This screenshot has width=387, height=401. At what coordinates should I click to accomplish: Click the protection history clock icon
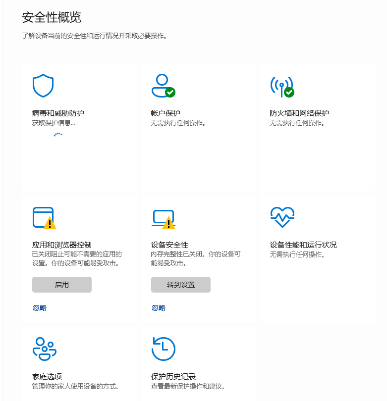[164, 349]
